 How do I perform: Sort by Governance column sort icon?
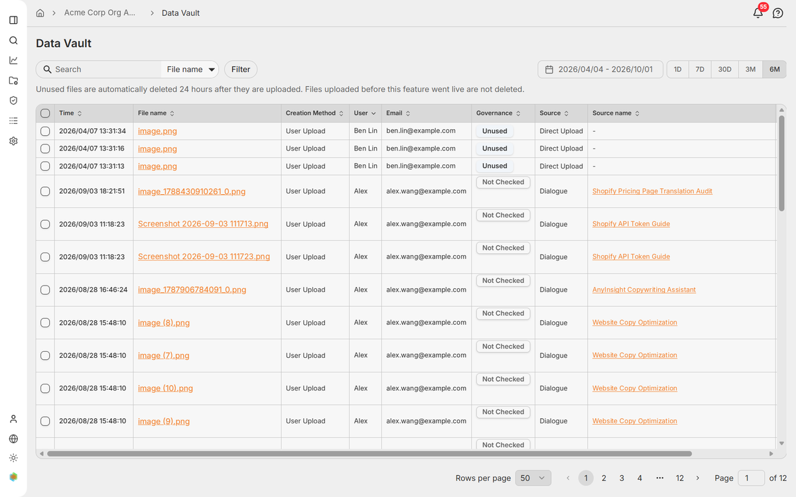[x=518, y=113]
